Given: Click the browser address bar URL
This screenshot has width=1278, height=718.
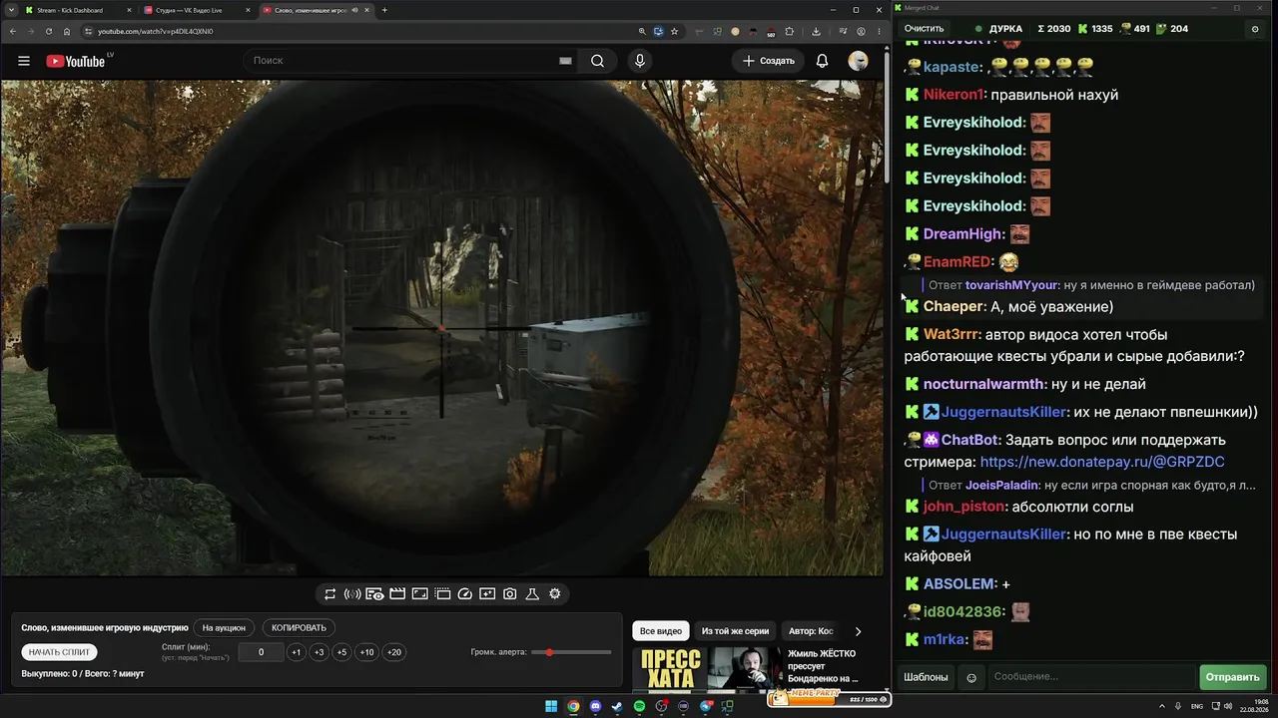Looking at the screenshot, I should click(x=156, y=31).
